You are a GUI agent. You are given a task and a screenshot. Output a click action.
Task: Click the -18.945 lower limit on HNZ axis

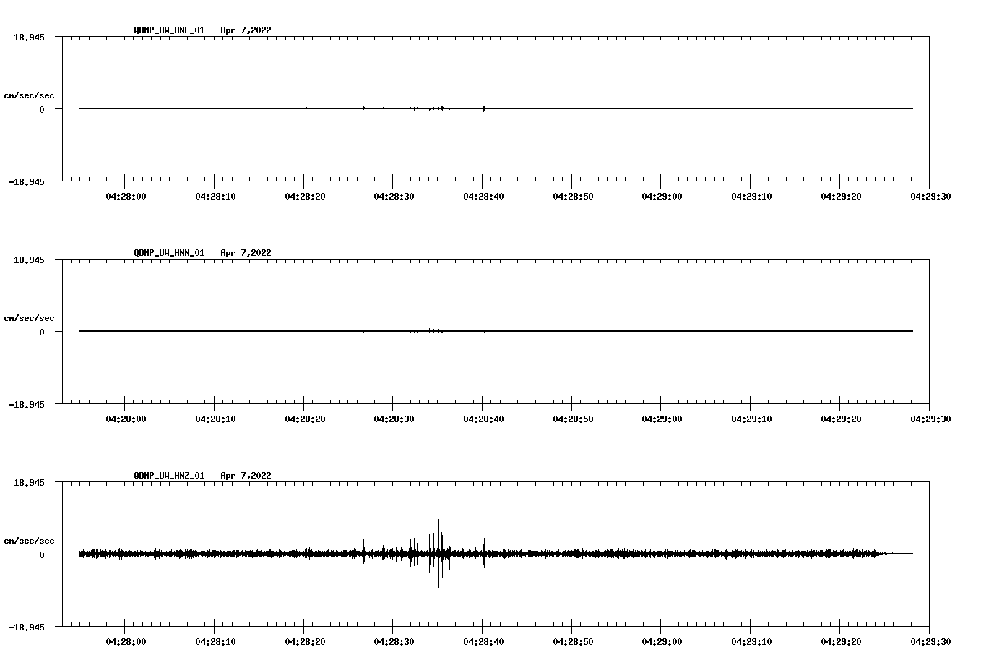[x=27, y=627]
